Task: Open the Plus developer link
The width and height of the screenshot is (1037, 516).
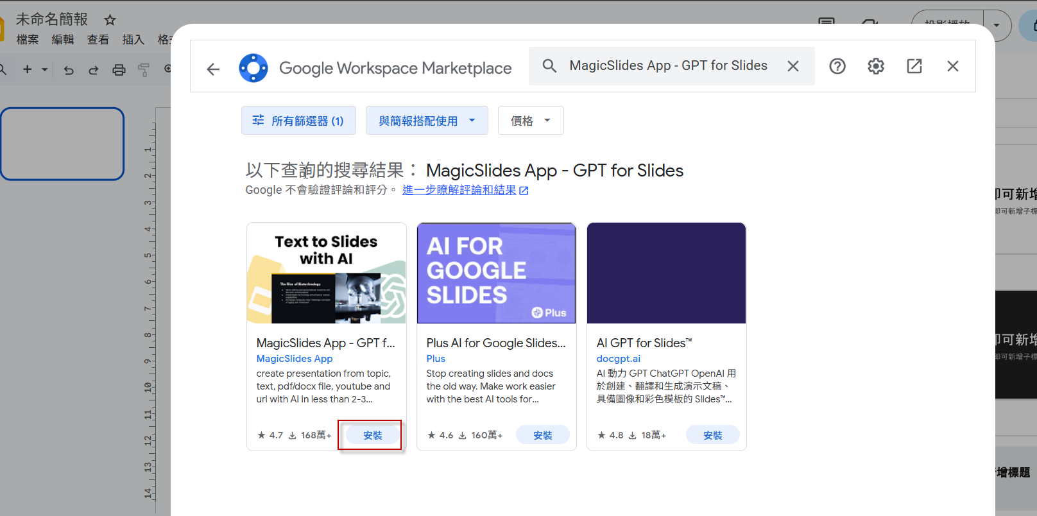Action: point(436,359)
